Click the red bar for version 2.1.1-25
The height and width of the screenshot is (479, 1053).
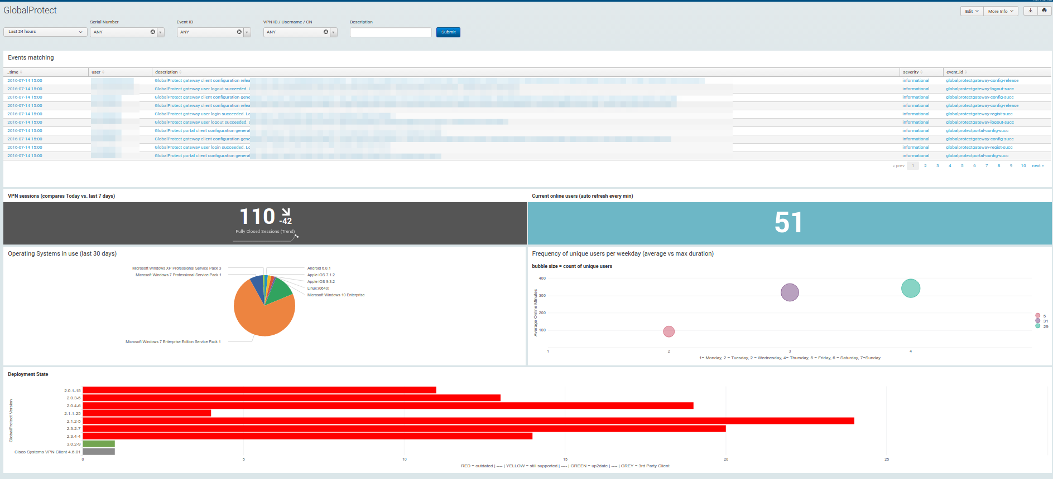[147, 413]
